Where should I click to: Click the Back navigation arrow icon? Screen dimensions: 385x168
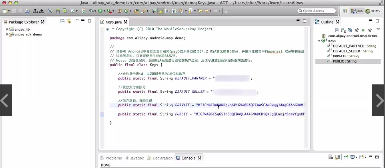(x=207, y=11)
